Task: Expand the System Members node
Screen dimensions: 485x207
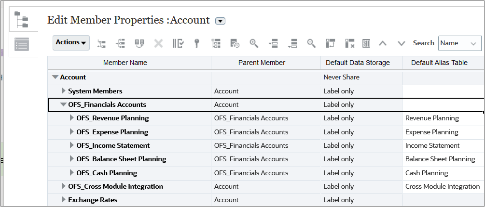Action: [63, 91]
